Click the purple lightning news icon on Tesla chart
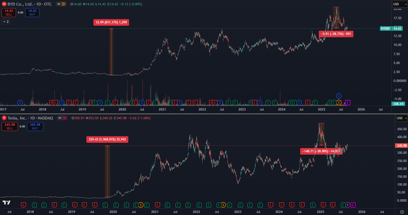Image resolution: width=408 pixels, height=215 pixels. (x=348, y=205)
